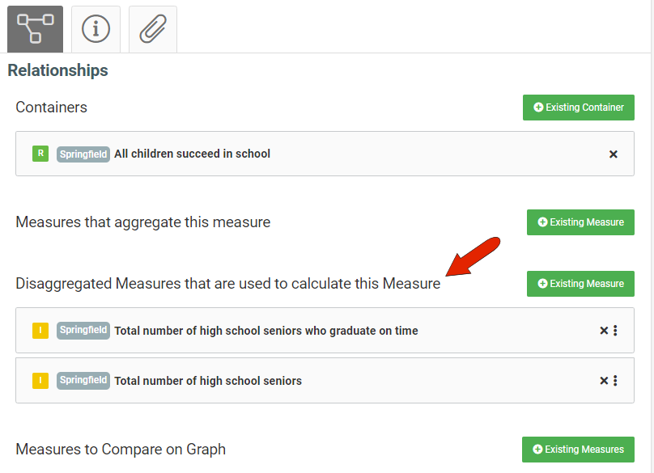Remove 'high school seniors who graduate on time' measure

(x=604, y=331)
